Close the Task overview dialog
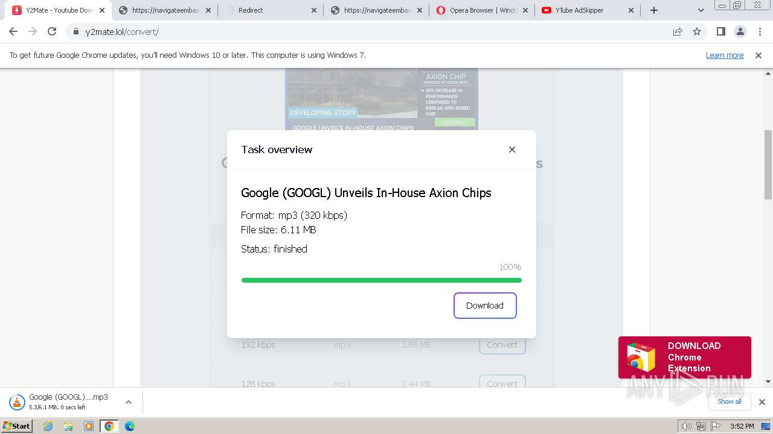773x434 pixels. 512,149
